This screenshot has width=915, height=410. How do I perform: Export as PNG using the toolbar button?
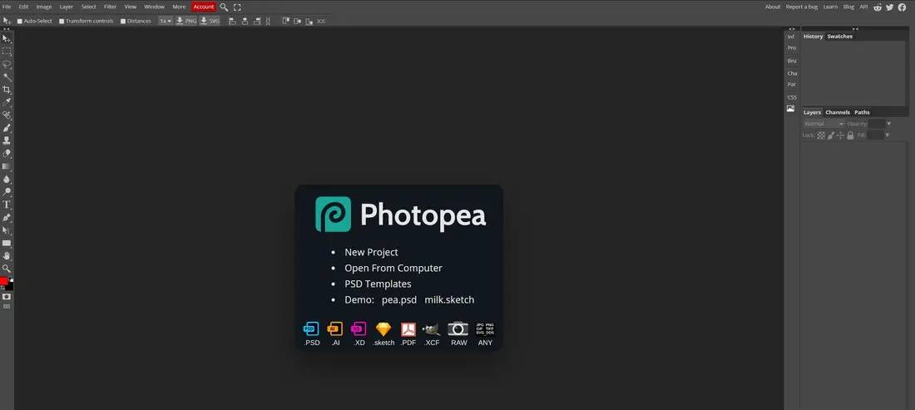click(186, 21)
